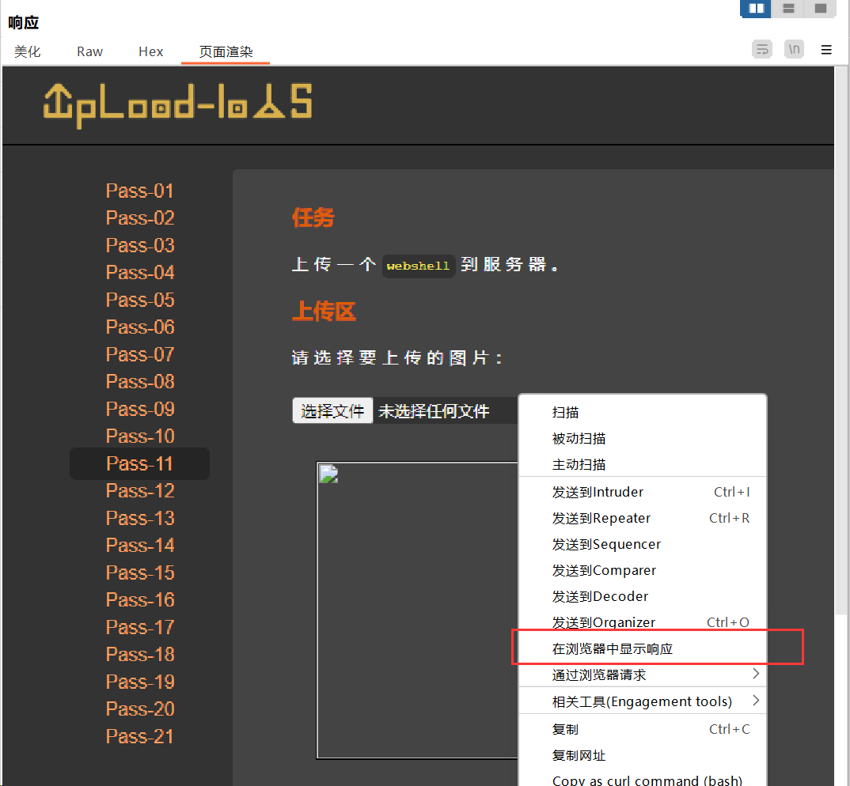850x786 pixels.
Task: Click the broken image icon in preview box
Action: coord(328,474)
